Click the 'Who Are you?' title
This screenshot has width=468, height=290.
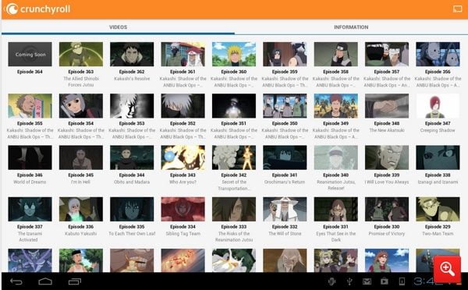(x=183, y=182)
